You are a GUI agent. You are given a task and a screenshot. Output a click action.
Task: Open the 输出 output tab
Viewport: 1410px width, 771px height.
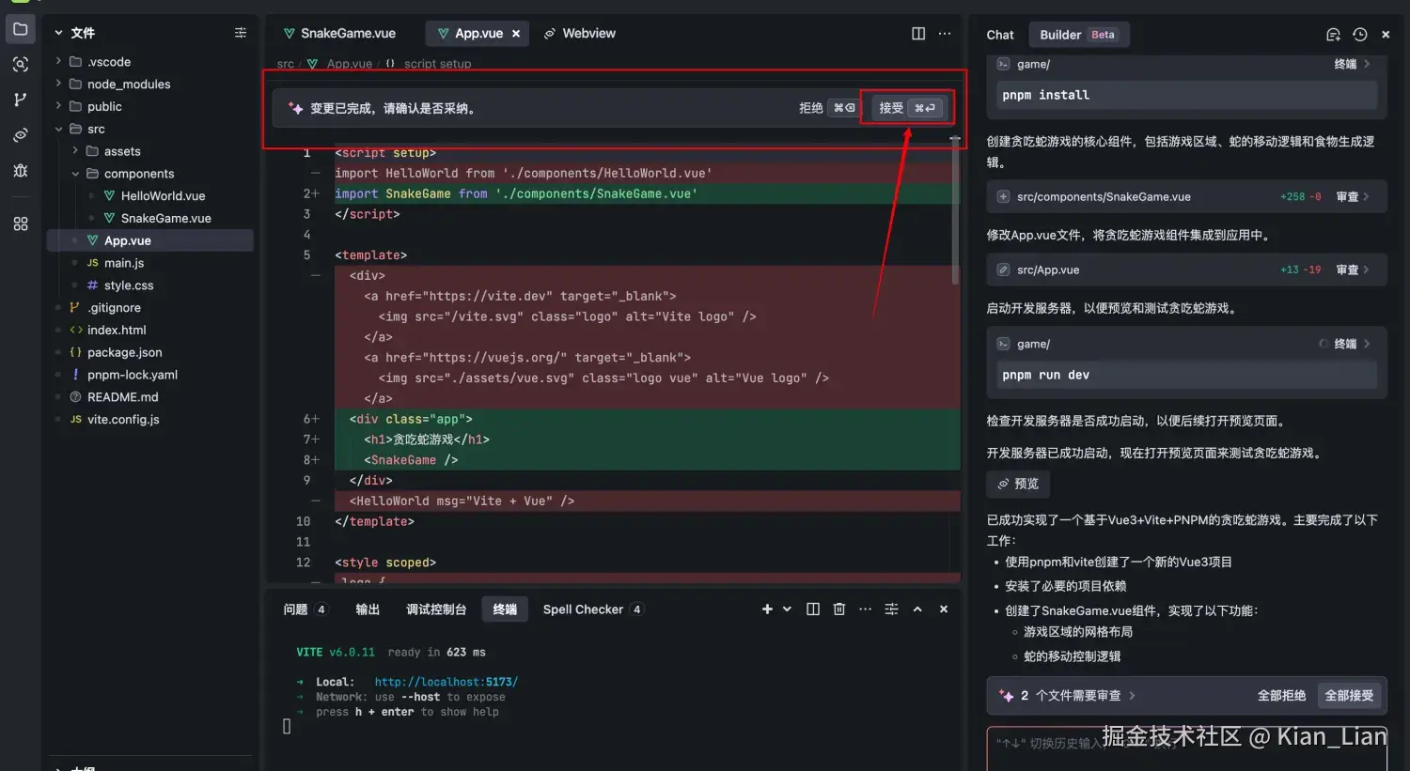coord(368,609)
